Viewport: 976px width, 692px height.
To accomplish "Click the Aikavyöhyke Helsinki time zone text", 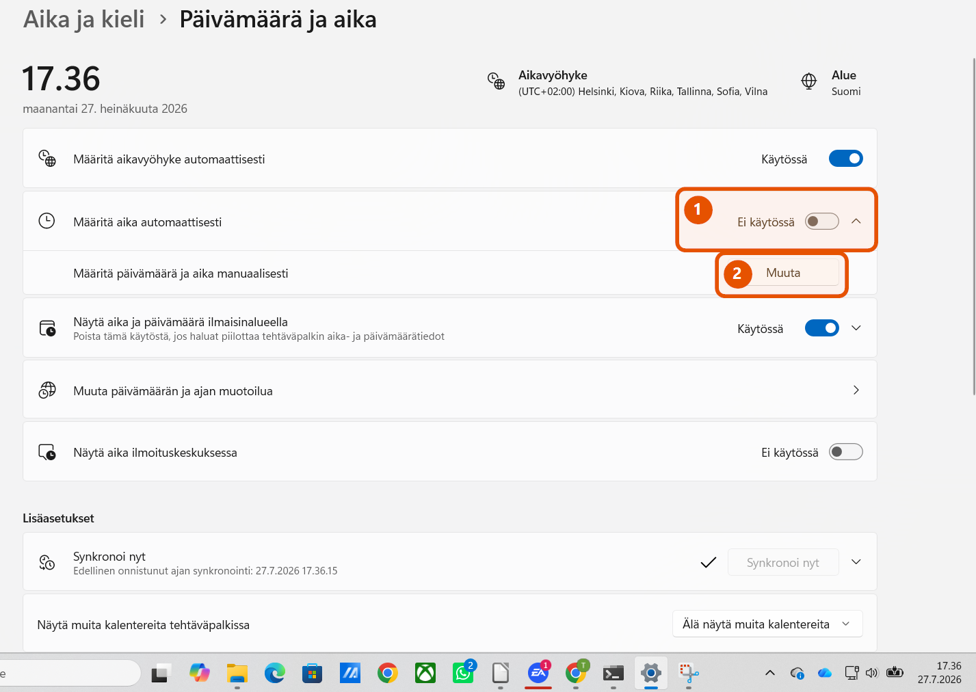I will [643, 92].
